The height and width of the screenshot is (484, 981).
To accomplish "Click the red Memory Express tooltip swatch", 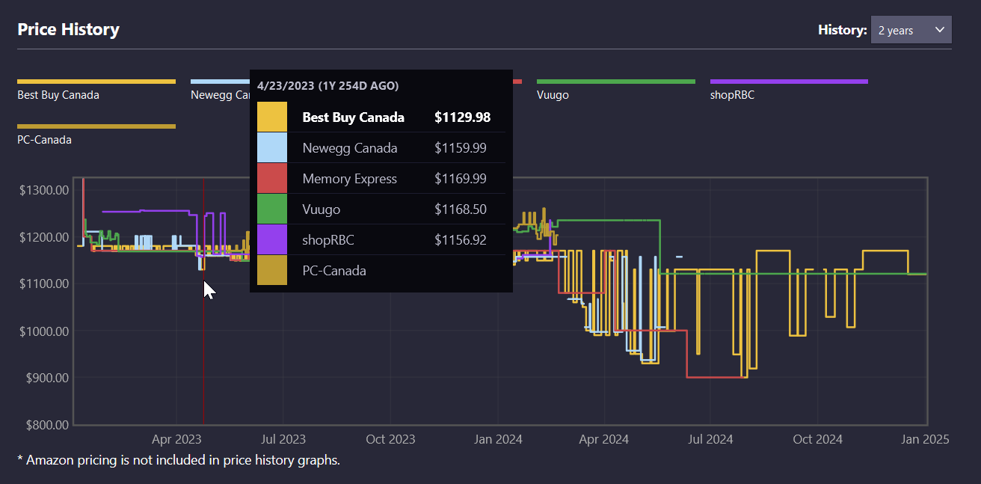I will coord(271,179).
